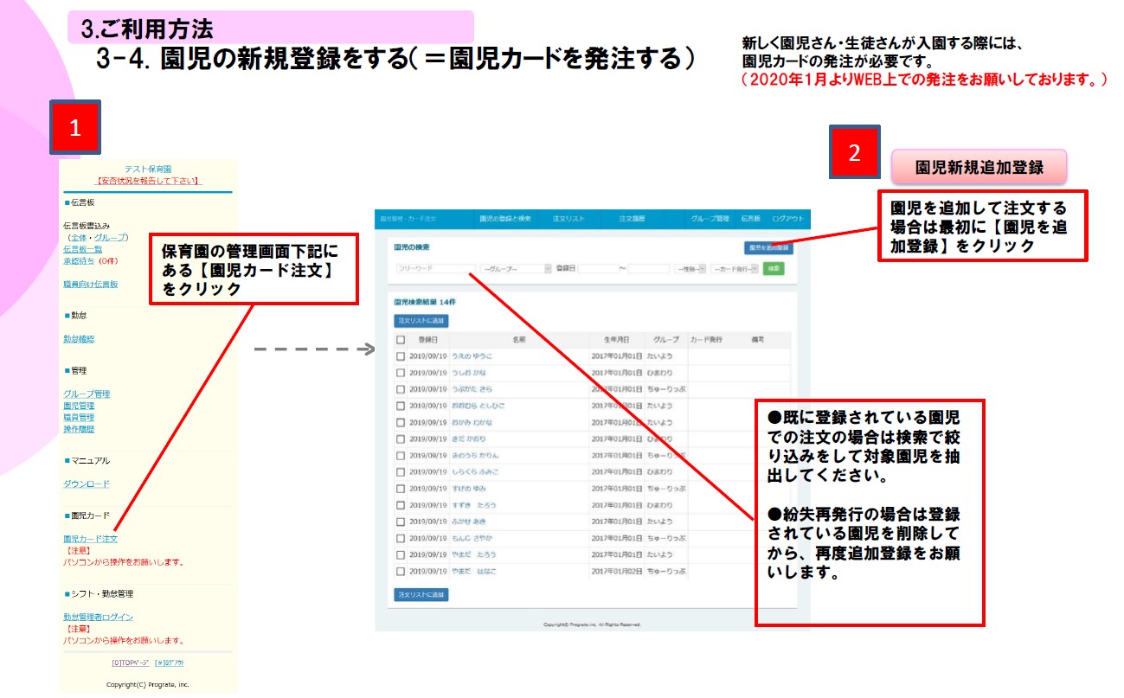Check the box for やまだ はなこ
Viewport: 1124px width, 698px height.
pyautogui.click(x=400, y=572)
